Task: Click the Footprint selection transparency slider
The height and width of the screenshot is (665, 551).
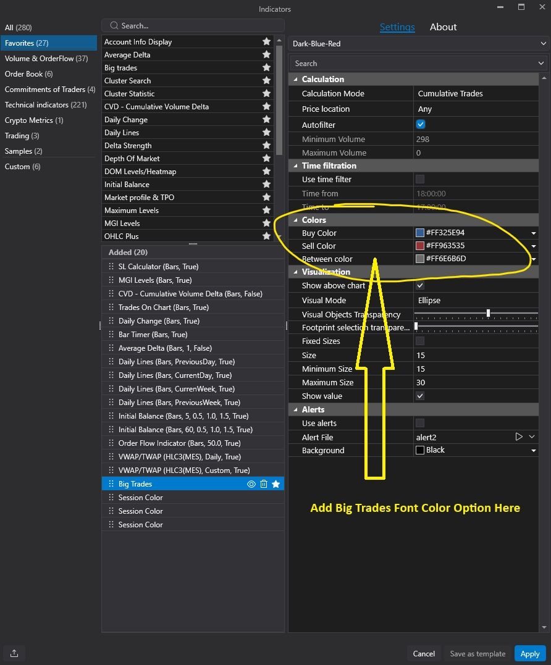Action: pyautogui.click(x=416, y=326)
